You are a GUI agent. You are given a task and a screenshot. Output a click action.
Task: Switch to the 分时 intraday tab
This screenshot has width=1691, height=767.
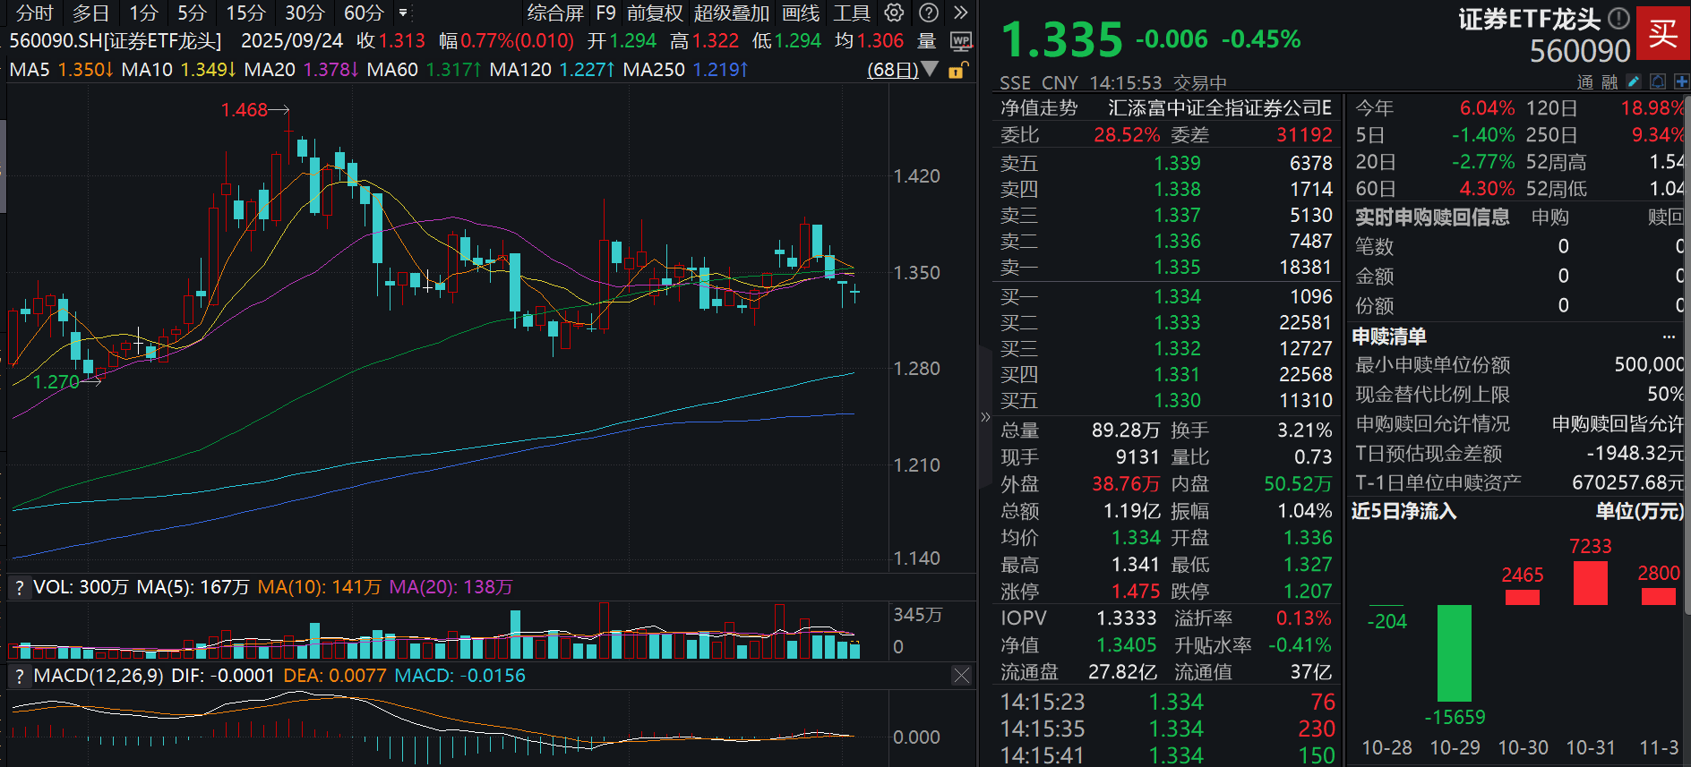click(35, 13)
